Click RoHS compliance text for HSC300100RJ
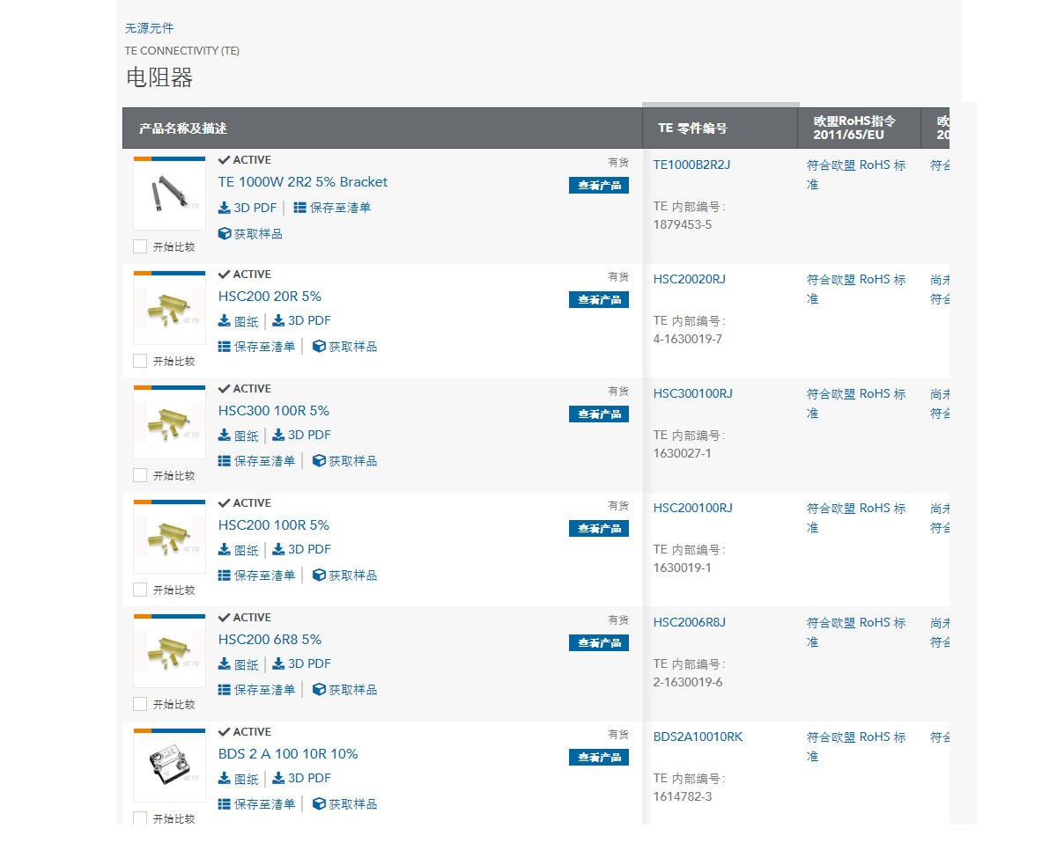This screenshot has height=843, width=1057. pyautogui.click(x=856, y=403)
